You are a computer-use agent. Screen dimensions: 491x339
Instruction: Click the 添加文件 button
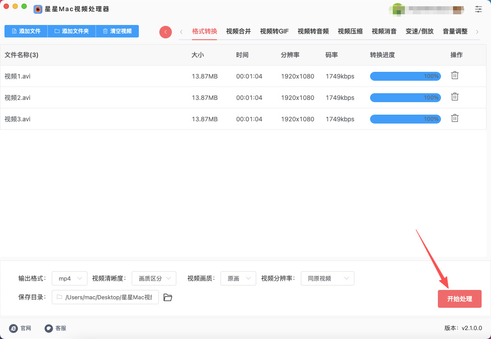(x=26, y=31)
